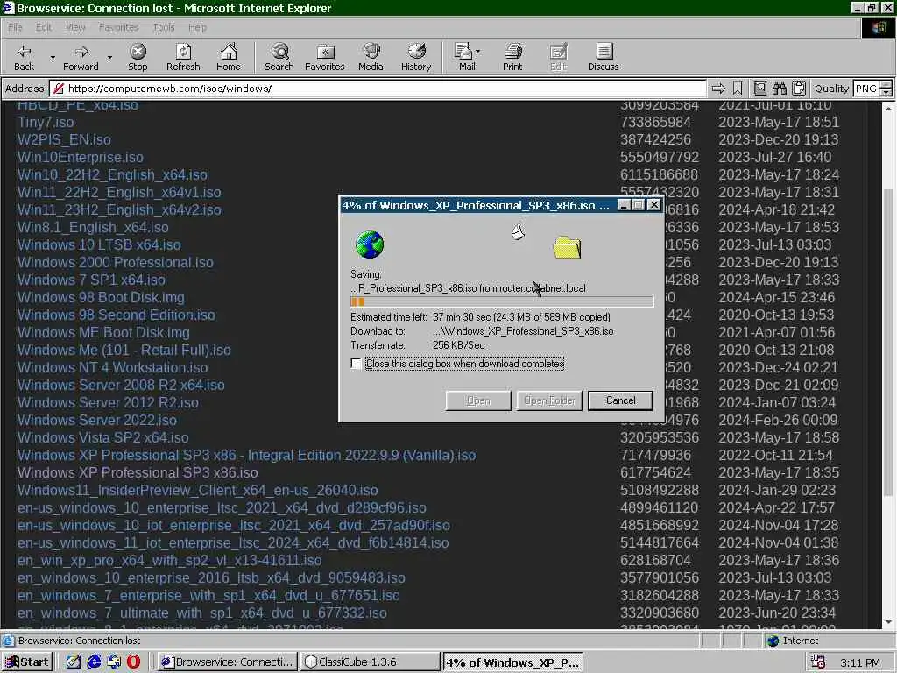Image resolution: width=897 pixels, height=673 pixels.
Task: Click the 3:11 PM taskbar clock
Action: [x=860, y=662]
